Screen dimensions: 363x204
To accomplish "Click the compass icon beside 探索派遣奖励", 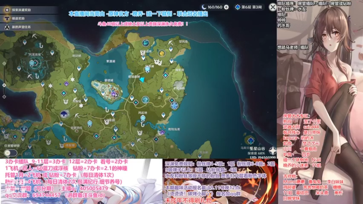I will (x=7, y=10).
